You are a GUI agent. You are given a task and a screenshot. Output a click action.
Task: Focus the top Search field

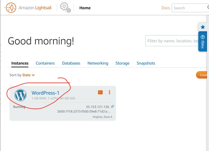pyautogui.click(x=190, y=8)
